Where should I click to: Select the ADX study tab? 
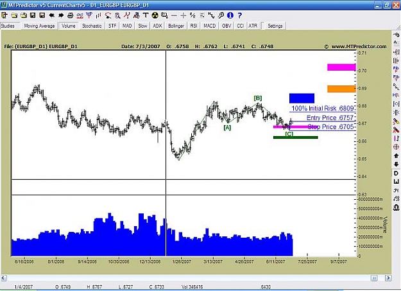coord(157,26)
